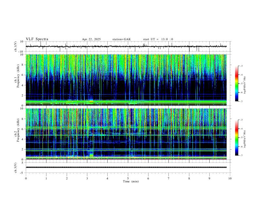Click inside the ch.1 spectrogram panel

(x=126, y=80)
